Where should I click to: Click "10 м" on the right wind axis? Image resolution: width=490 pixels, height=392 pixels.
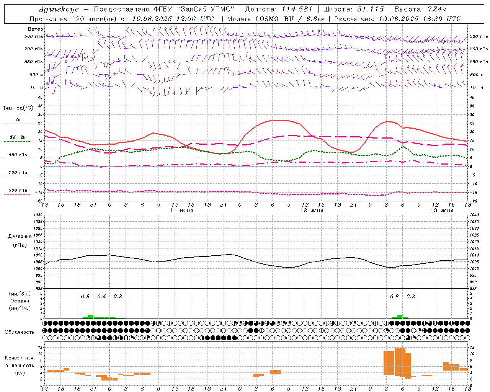pyautogui.click(x=477, y=87)
